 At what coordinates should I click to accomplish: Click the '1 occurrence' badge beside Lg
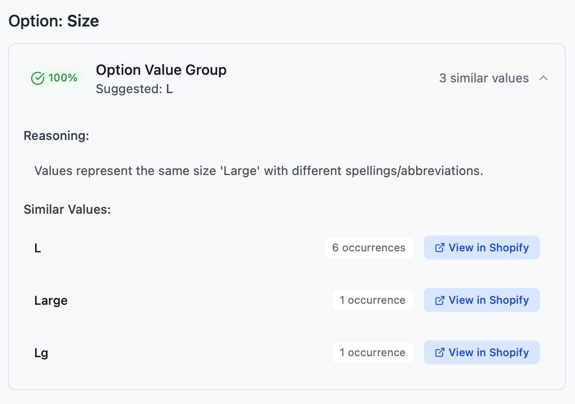coord(372,353)
